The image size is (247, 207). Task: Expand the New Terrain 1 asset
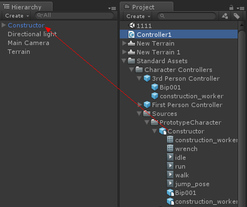pos(125,52)
